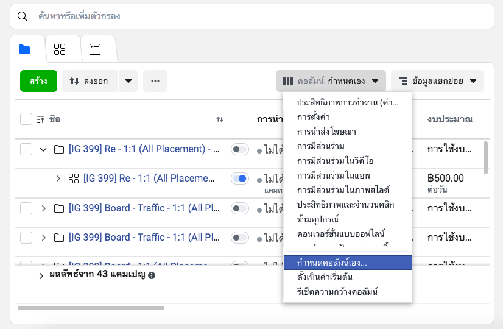The image size is (503, 329).
Task: Check the box for [IG 399] Re campaign row
Action: 26,149
